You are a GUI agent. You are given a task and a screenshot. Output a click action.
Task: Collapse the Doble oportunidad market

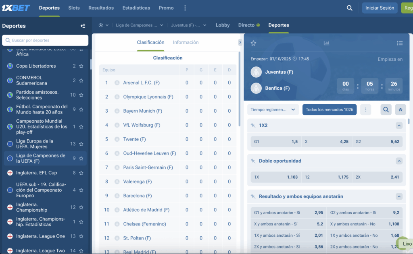click(x=399, y=161)
